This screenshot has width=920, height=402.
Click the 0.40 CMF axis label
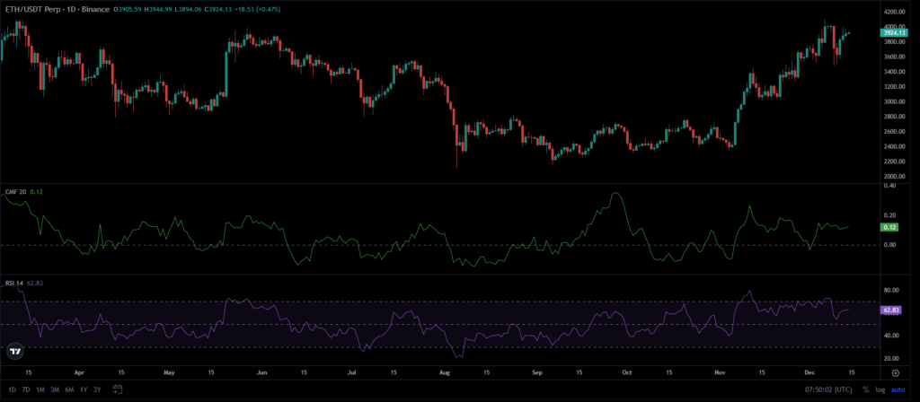click(889, 186)
